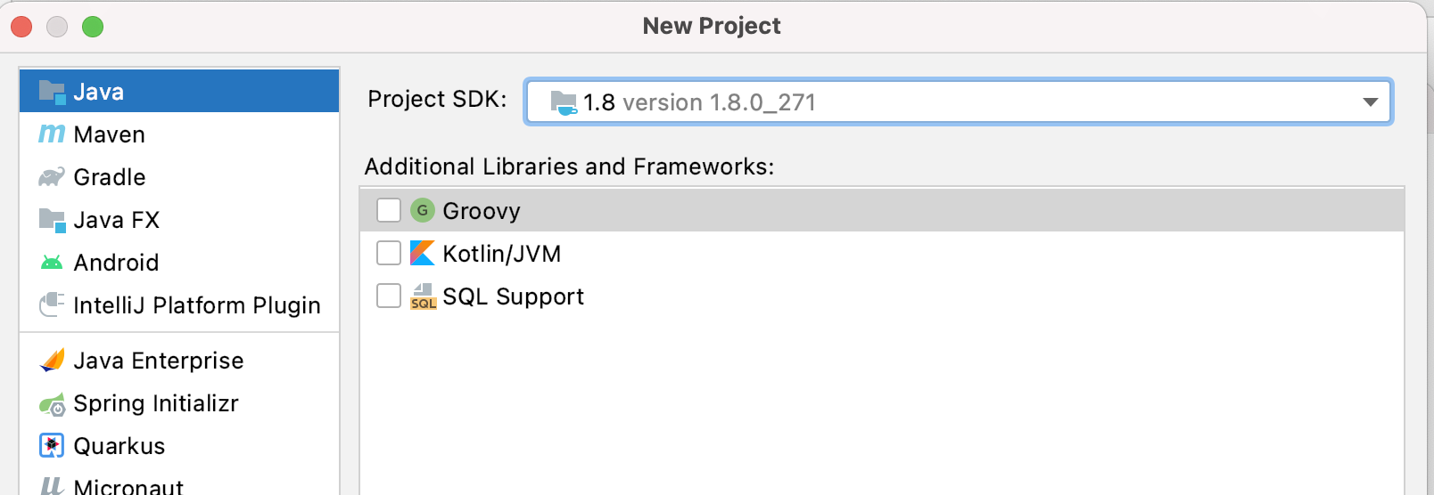Click the Groovy G icon
This screenshot has width=1434, height=495.
(x=422, y=210)
